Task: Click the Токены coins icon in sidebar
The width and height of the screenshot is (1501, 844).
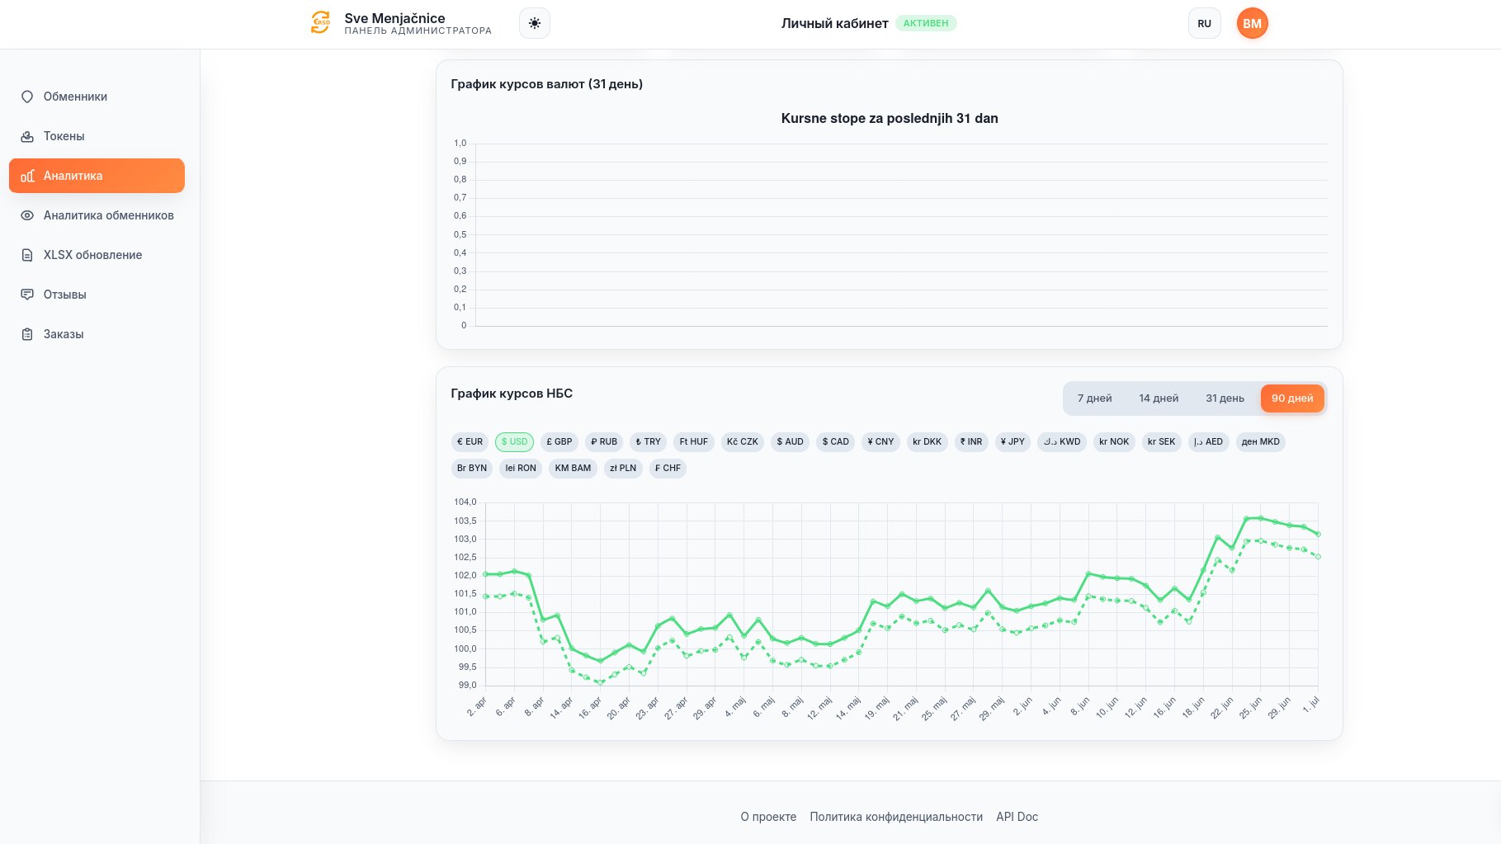Action: coord(27,136)
